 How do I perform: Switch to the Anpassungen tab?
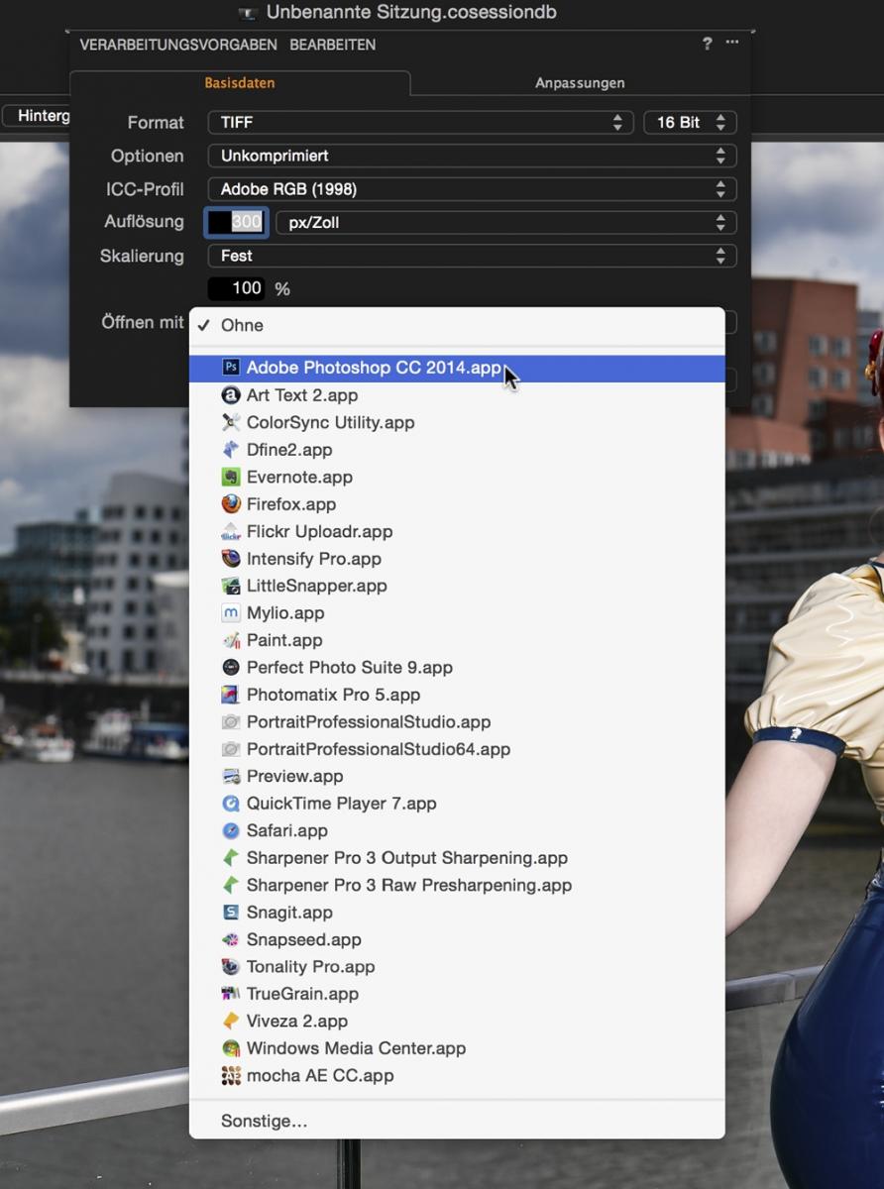tap(580, 83)
